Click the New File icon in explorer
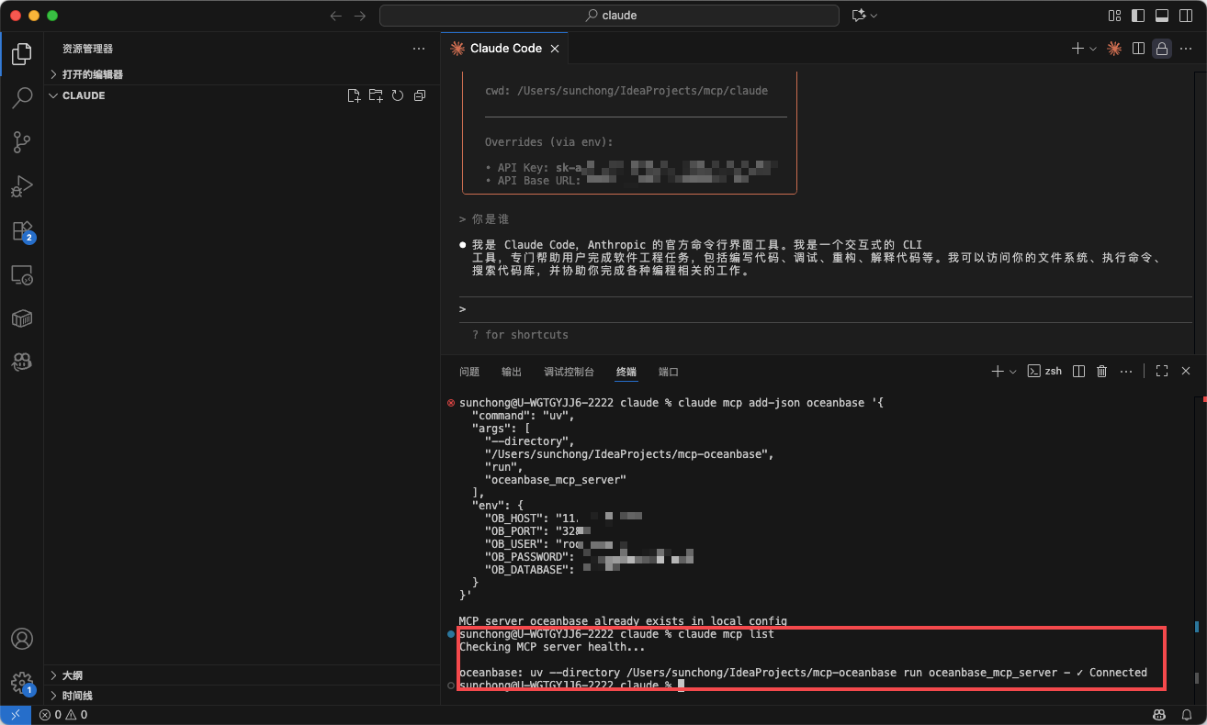Viewport: 1207px width, 725px height. tap(354, 95)
